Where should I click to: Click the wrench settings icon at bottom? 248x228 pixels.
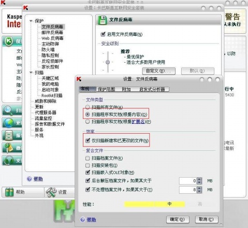(x=51, y=192)
